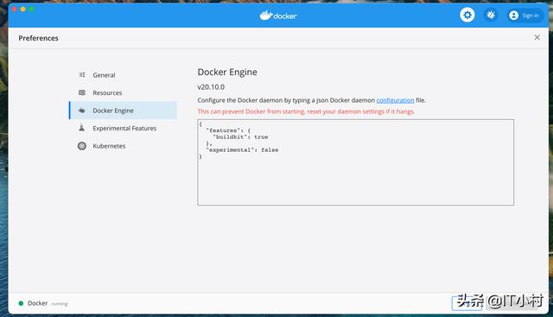Click the green macOS zoom button
553x317 pixels.
31,10
